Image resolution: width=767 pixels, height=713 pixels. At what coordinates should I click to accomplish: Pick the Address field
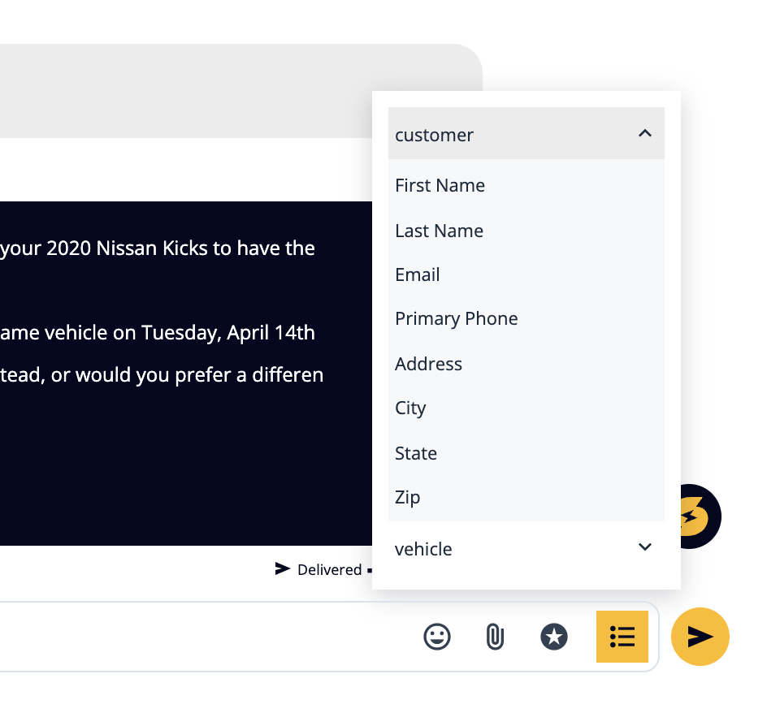tap(526, 364)
